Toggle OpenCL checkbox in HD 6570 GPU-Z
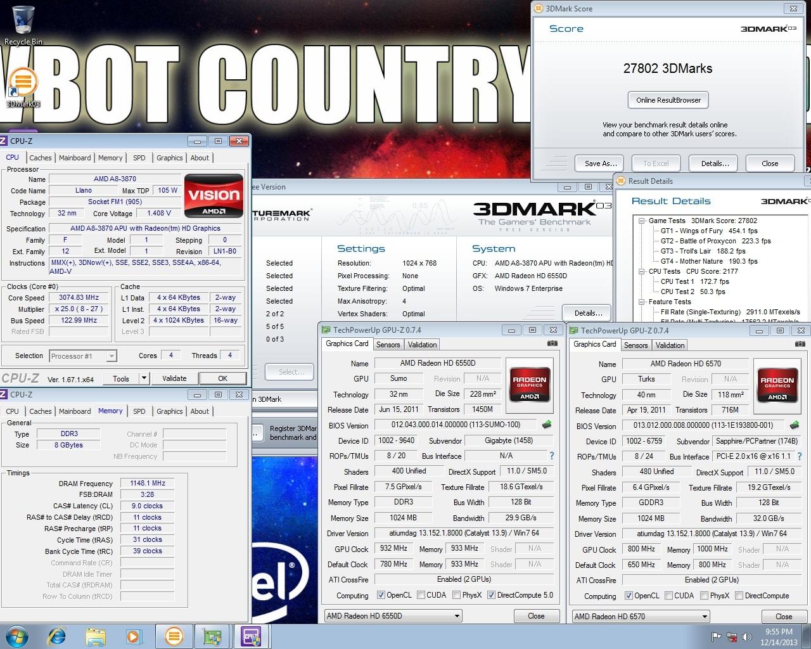This screenshot has width=811, height=649. coord(629,596)
